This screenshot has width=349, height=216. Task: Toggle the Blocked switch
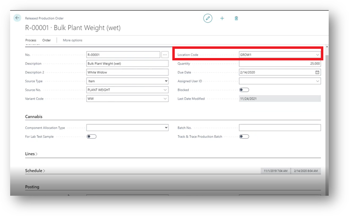tap(244, 90)
